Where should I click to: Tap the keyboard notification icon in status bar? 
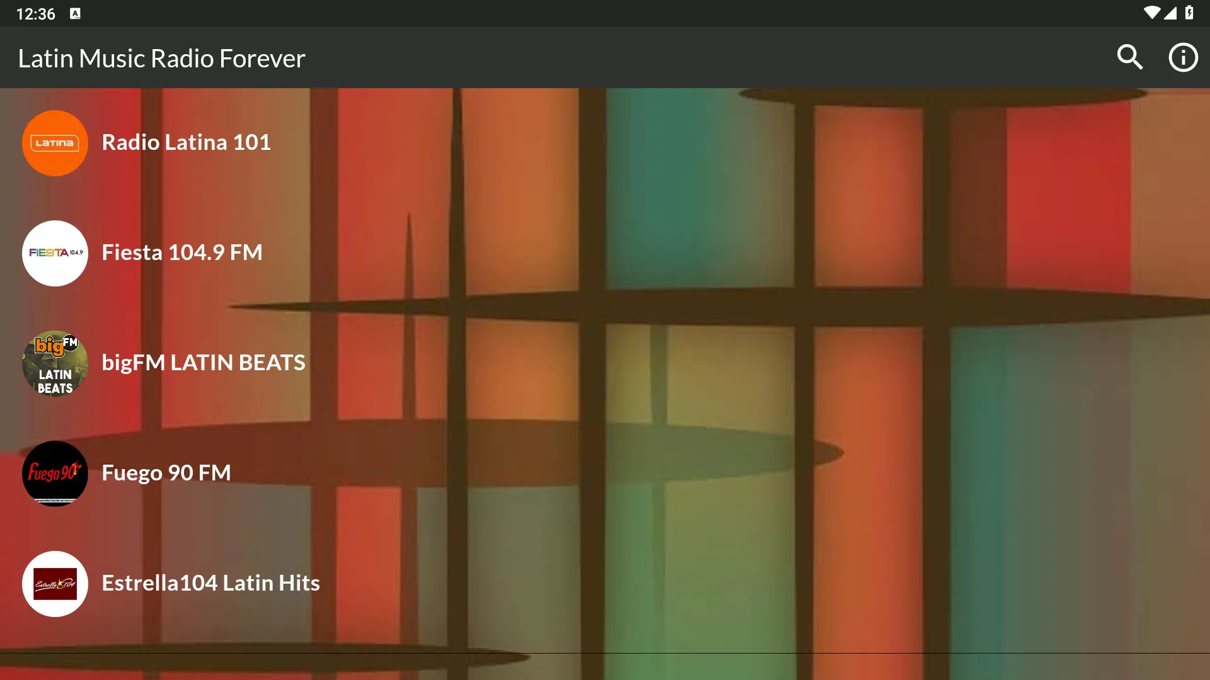tap(75, 14)
